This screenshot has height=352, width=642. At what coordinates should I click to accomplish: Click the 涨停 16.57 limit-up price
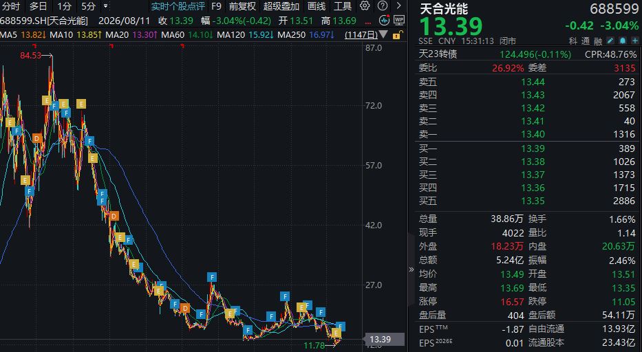point(512,302)
